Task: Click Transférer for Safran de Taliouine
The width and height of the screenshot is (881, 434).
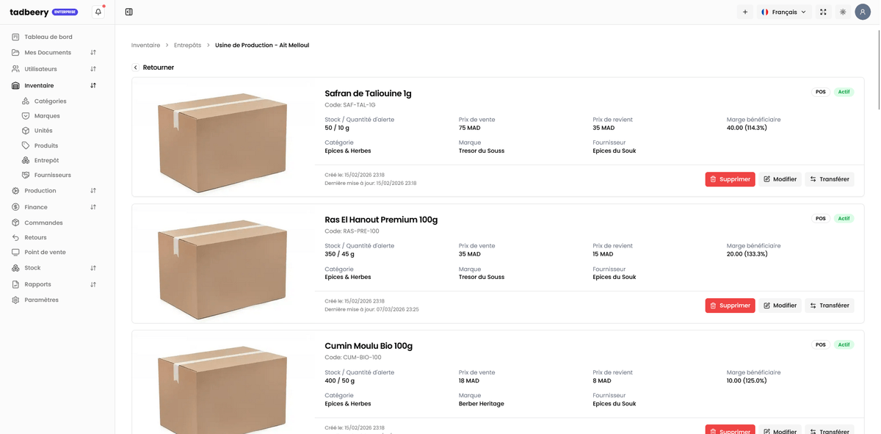Action: 829,179
